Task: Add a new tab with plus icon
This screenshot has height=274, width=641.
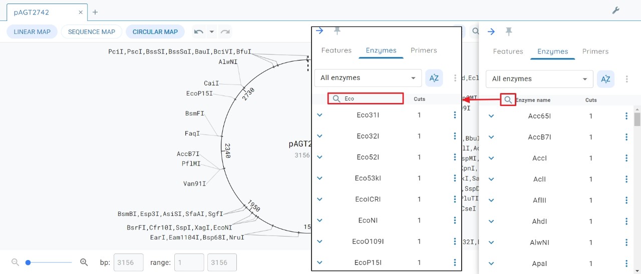Action: click(x=95, y=12)
